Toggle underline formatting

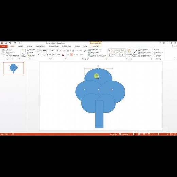tap(45, 55)
